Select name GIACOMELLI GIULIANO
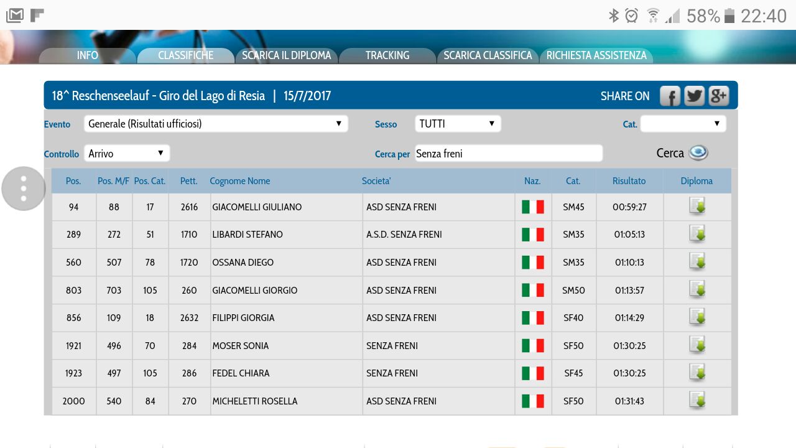The width and height of the screenshot is (796, 448). coord(257,207)
